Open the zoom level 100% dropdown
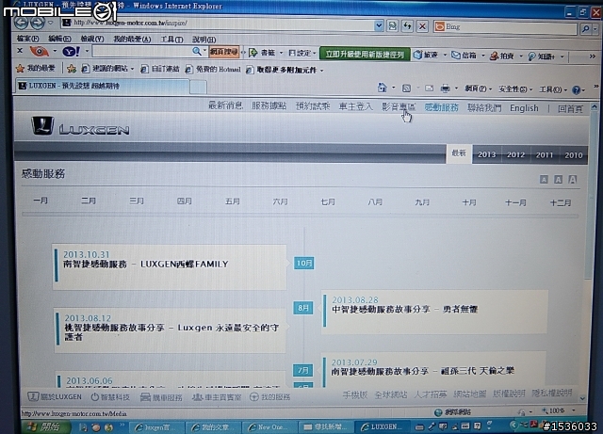 point(573,410)
